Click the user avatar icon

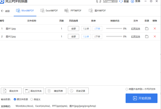coord(98,1)
